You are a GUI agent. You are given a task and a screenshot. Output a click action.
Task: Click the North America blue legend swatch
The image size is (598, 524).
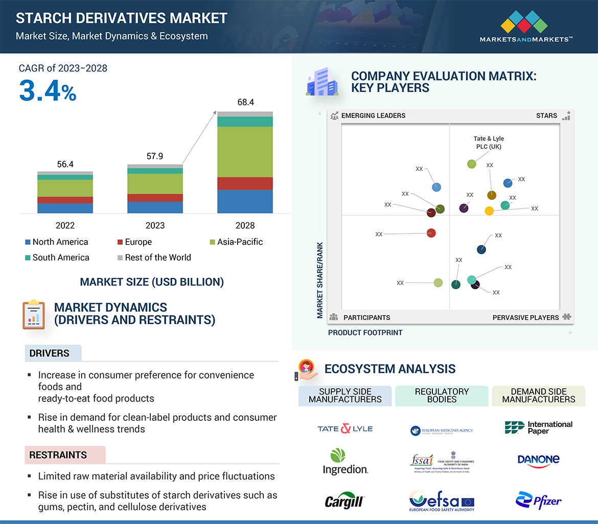(x=28, y=242)
